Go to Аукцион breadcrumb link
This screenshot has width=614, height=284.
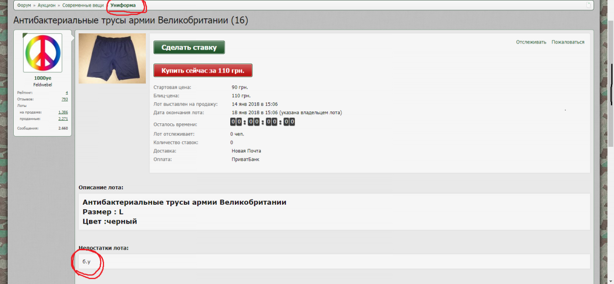(47, 5)
